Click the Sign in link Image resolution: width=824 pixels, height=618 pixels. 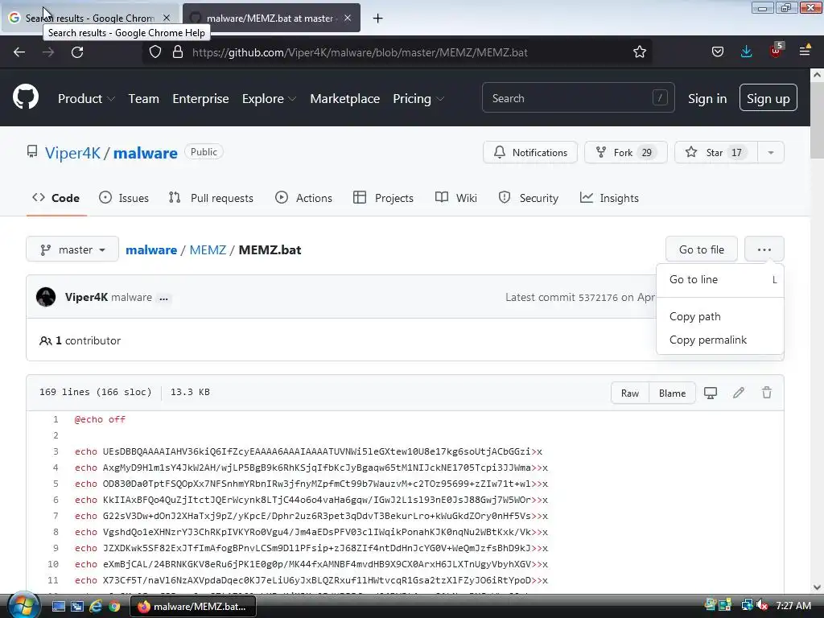pos(707,99)
